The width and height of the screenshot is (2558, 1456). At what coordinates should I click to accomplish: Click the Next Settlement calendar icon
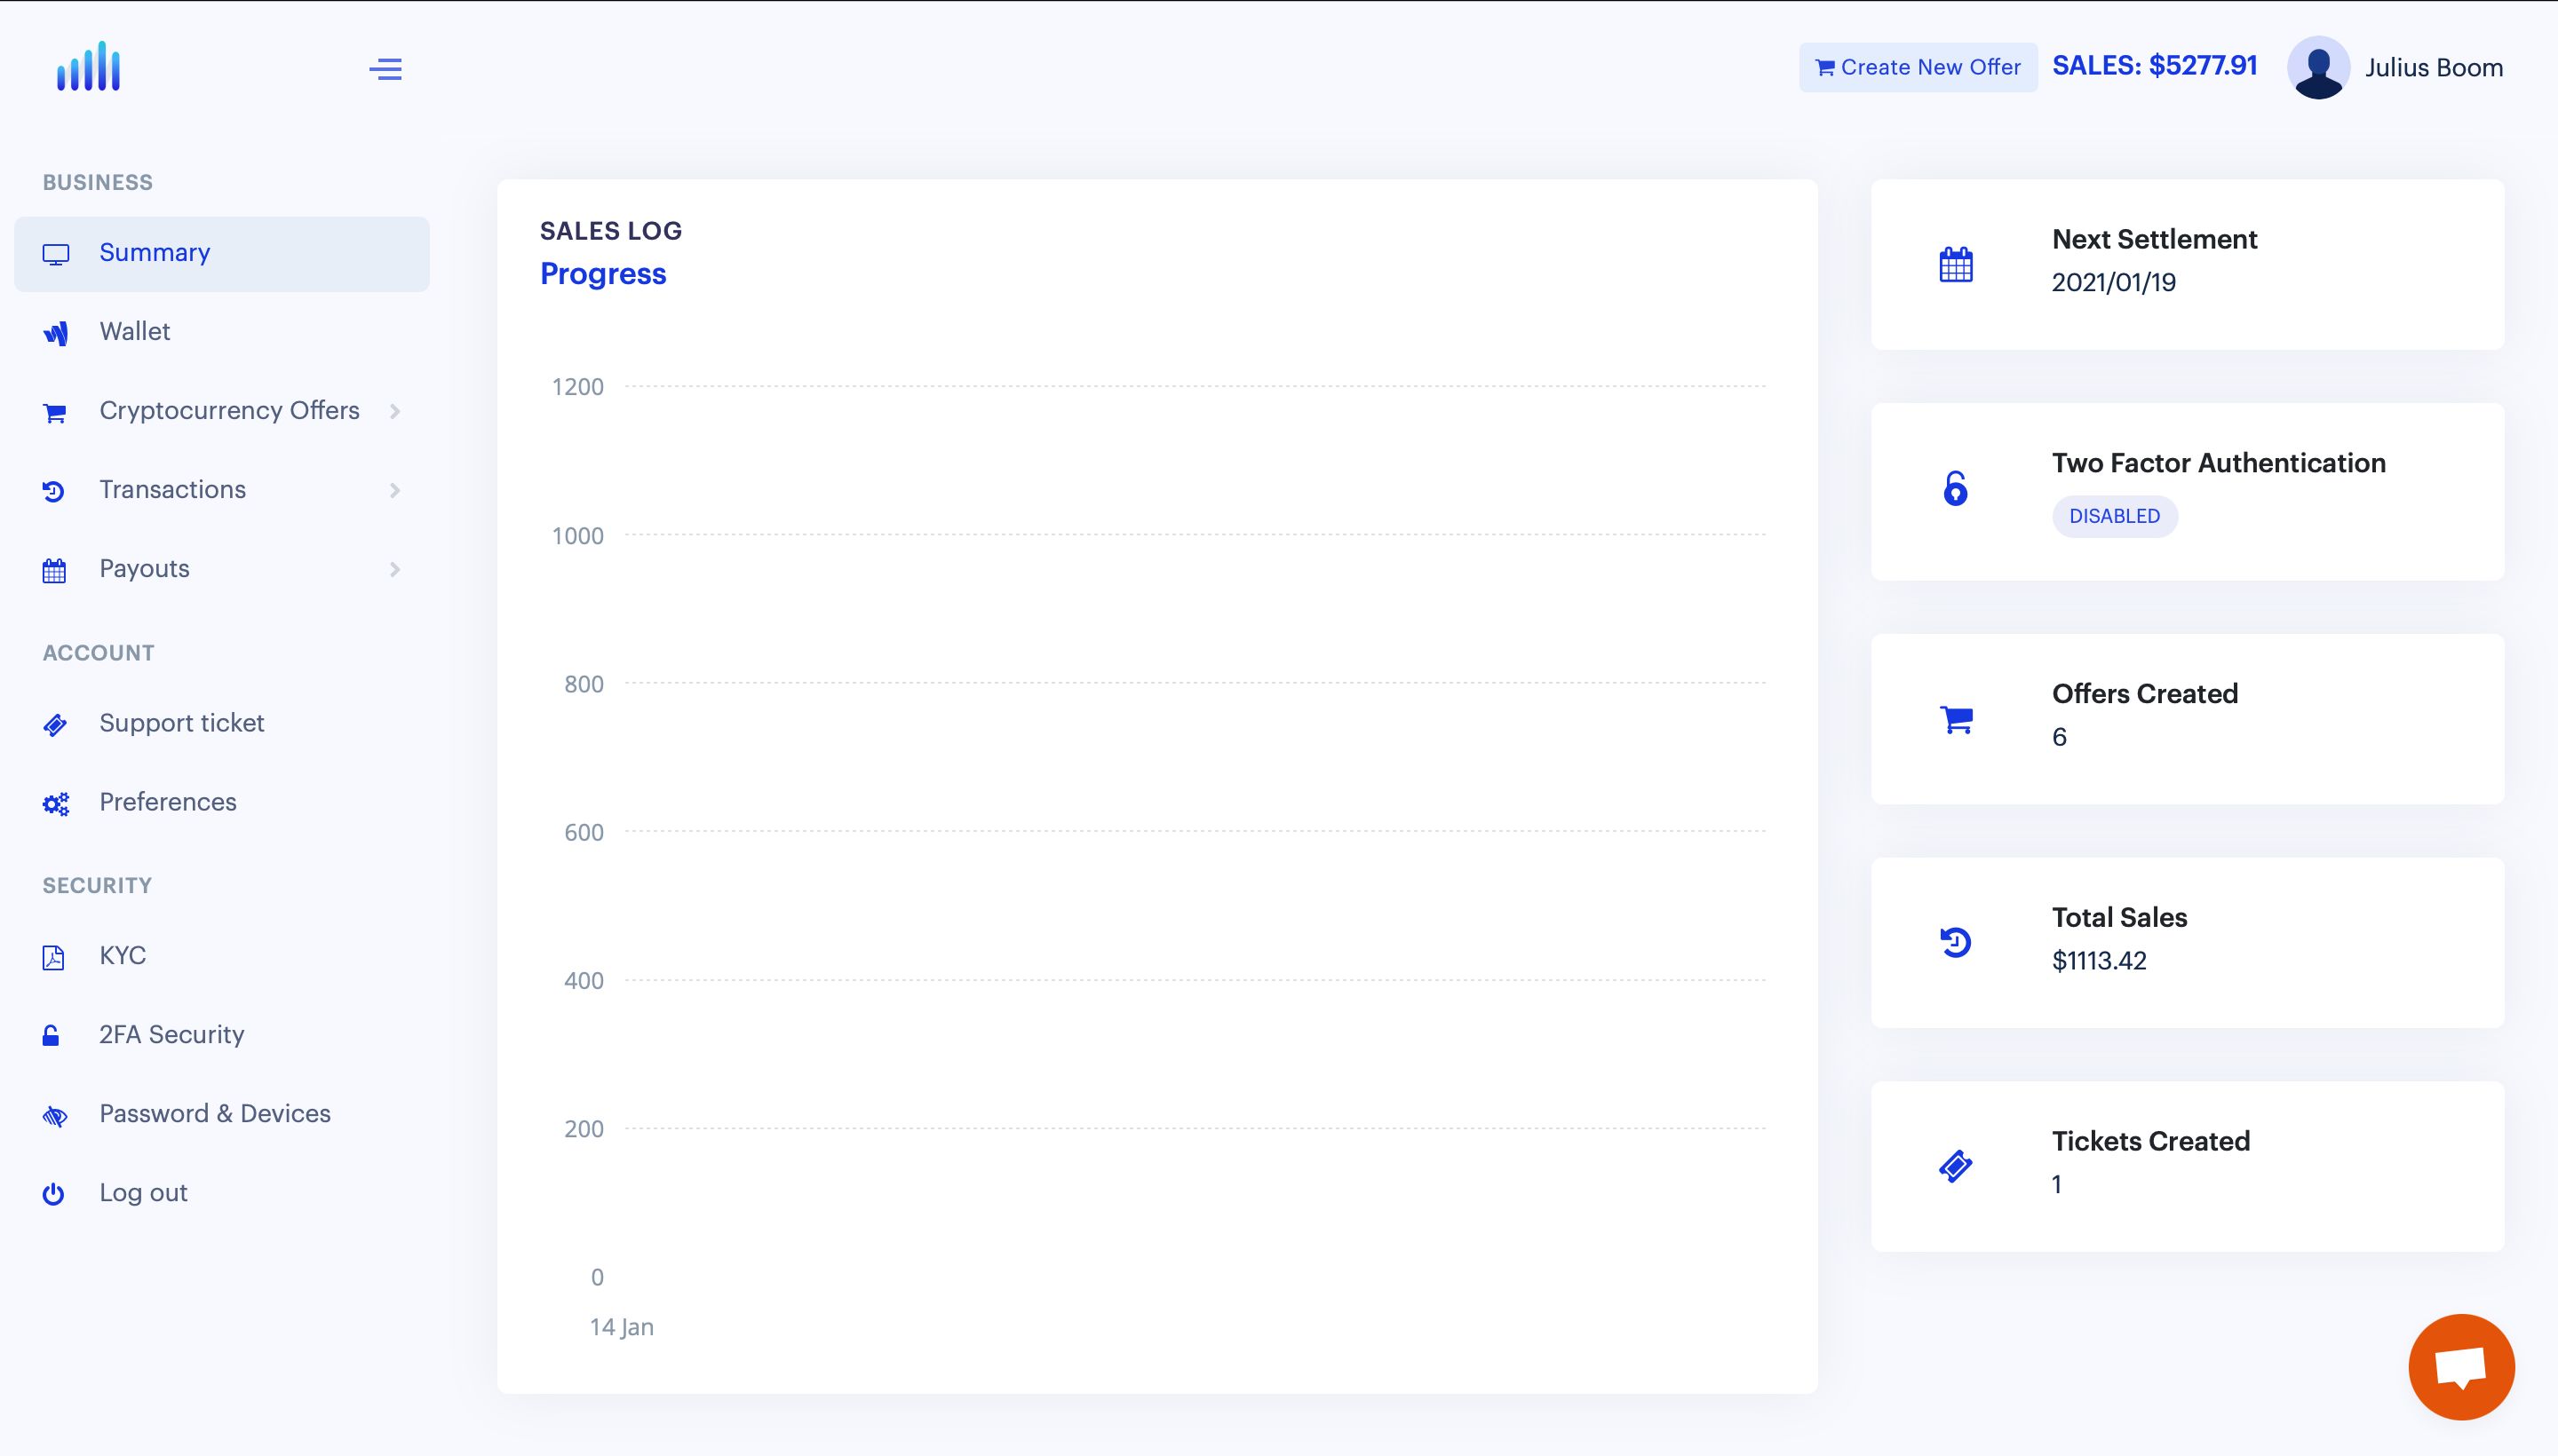pyautogui.click(x=1956, y=265)
